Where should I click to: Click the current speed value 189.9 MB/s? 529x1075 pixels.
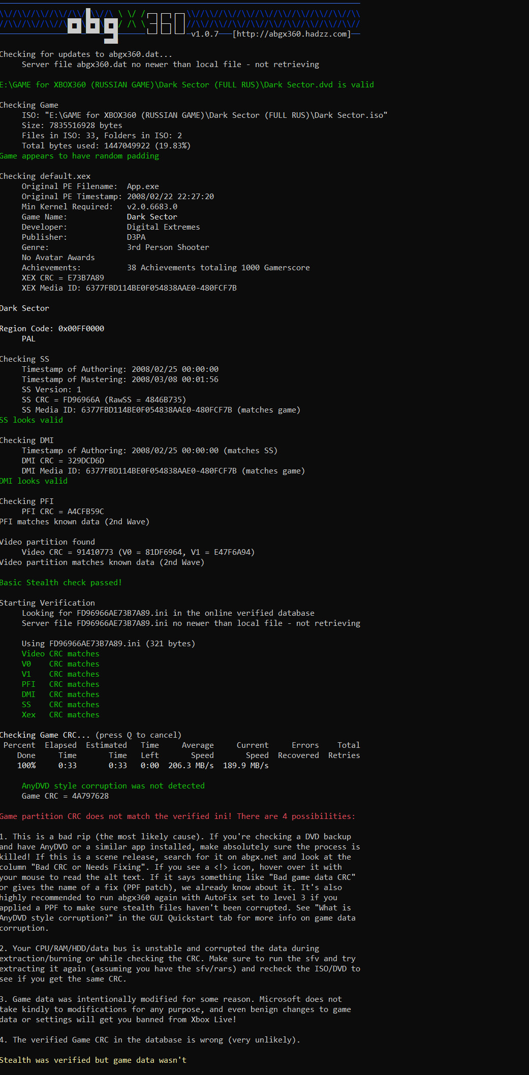coord(246,766)
